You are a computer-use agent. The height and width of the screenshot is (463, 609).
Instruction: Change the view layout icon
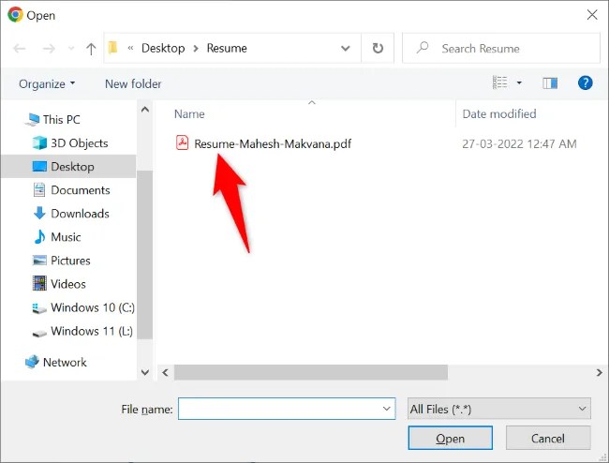tap(500, 82)
